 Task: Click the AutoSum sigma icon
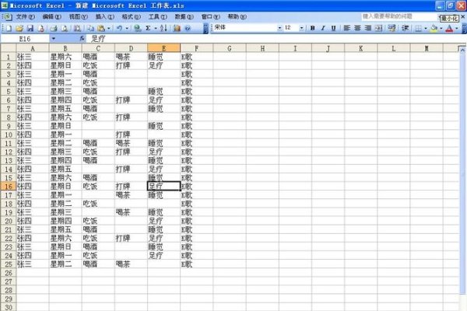click(x=148, y=28)
